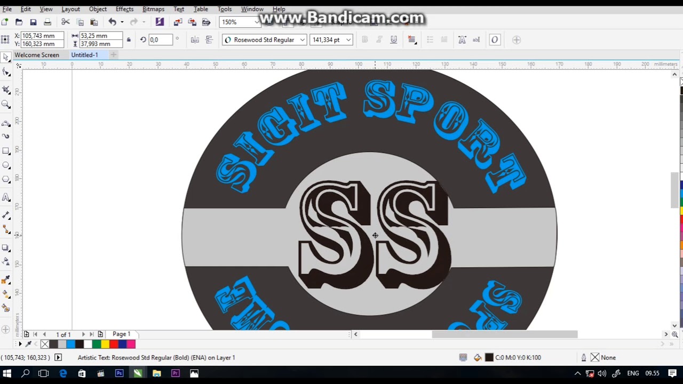Open the zoom level 150% dropdown
Screen dimensions: 683x384
tap(257, 22)
